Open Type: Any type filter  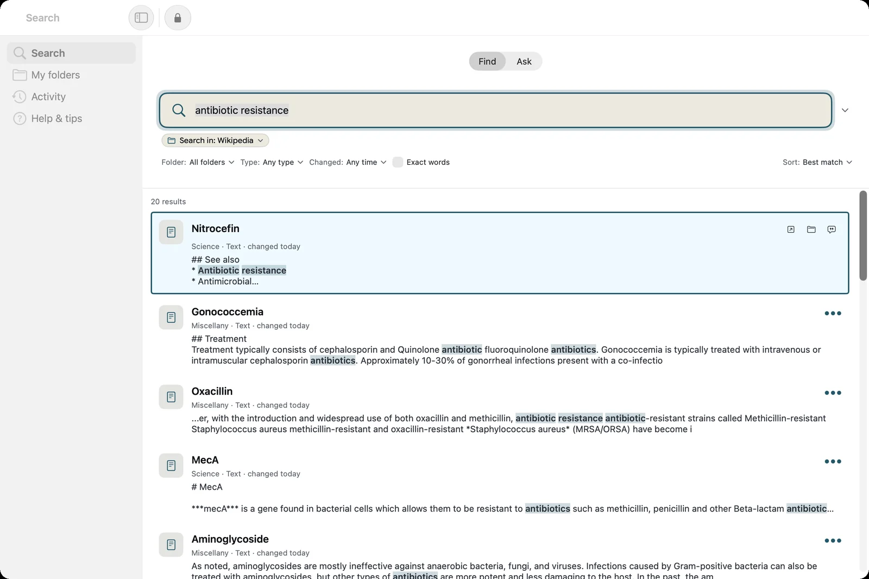(272, 162)
